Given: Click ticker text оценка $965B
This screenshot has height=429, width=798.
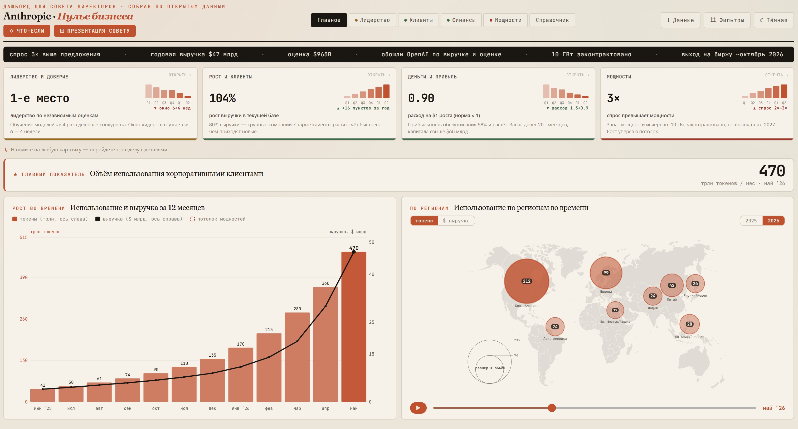Looking at the screenshot, I should (309, 54).
